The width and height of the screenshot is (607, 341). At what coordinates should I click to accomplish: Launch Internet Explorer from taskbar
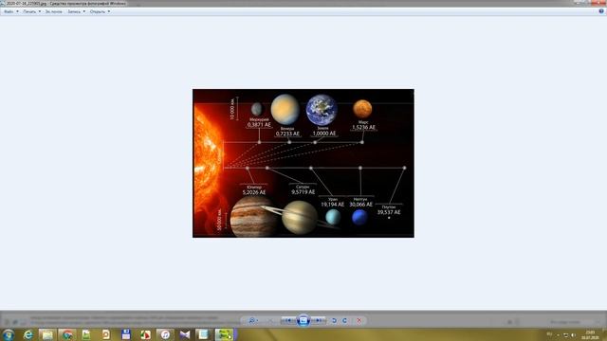click(28, 334)
